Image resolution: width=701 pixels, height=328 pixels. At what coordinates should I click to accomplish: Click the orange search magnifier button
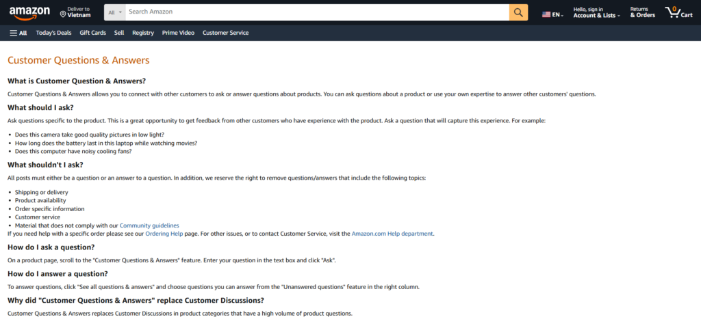click(x=518, y=12)
